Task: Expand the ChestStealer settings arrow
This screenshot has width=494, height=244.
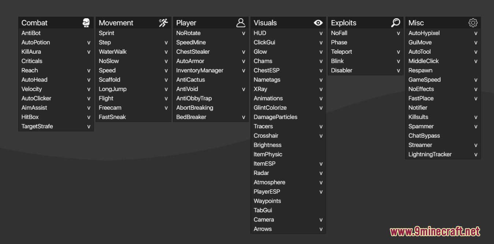Action: [x=244, y=52]
